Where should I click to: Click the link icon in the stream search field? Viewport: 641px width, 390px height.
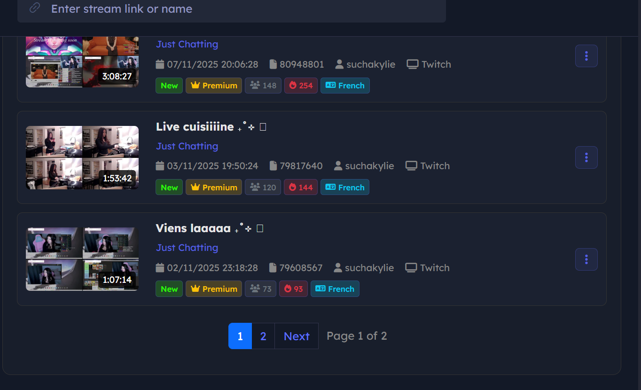click(34, 8)
